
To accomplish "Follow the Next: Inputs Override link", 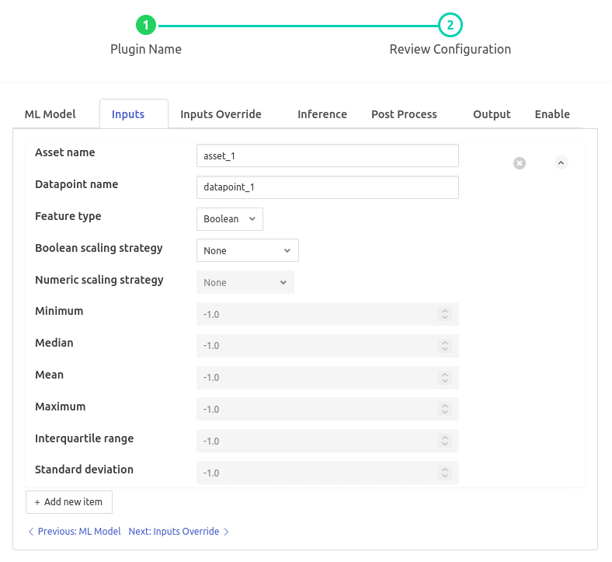I will (x=179, y=532).
